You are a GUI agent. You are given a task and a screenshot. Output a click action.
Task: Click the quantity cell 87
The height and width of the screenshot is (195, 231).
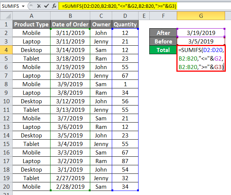125,161
